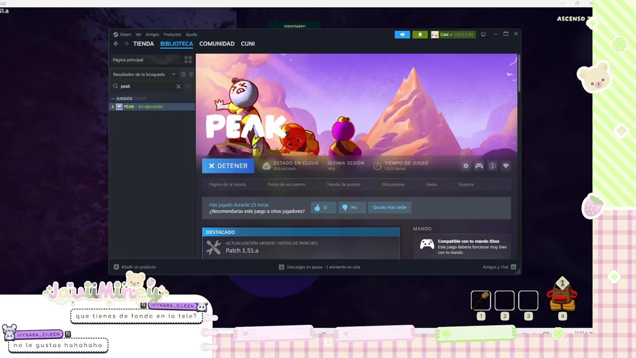Open the advanced filter icon beside search
This screenshot has height=358, width=636.
tap(188, 87)
